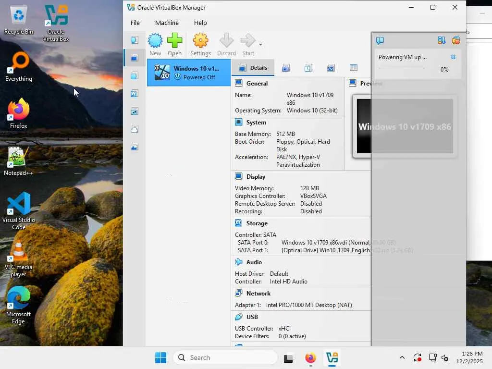Click the Network section header link
The image size is (492, 369).
click(258, 294)
